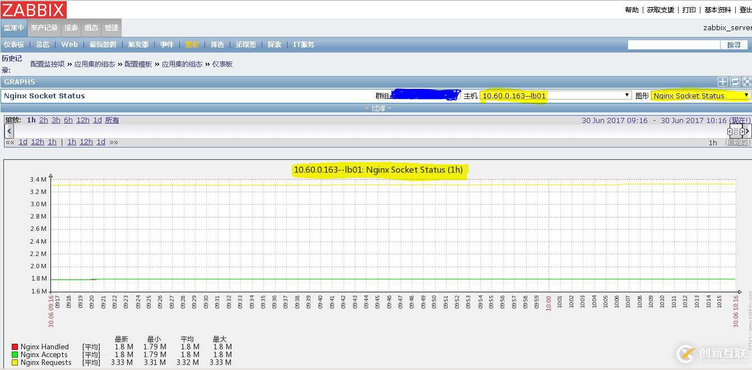Screen dimensions: 752x370
Task: Click the «« jump back arrows
Action: pos(10,142)
